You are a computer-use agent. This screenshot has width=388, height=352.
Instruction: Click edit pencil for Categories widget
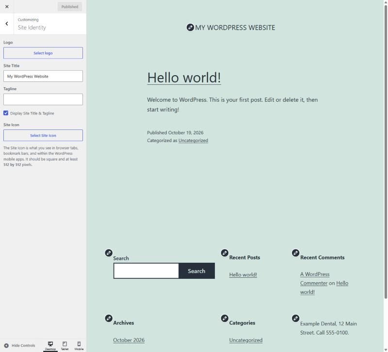tap(225, 318)
